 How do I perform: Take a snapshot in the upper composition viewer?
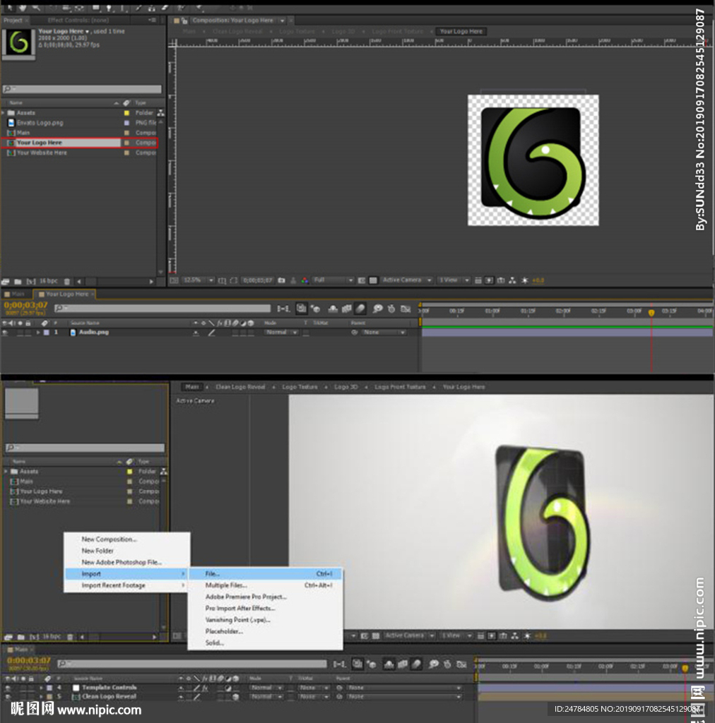(281, 280)
